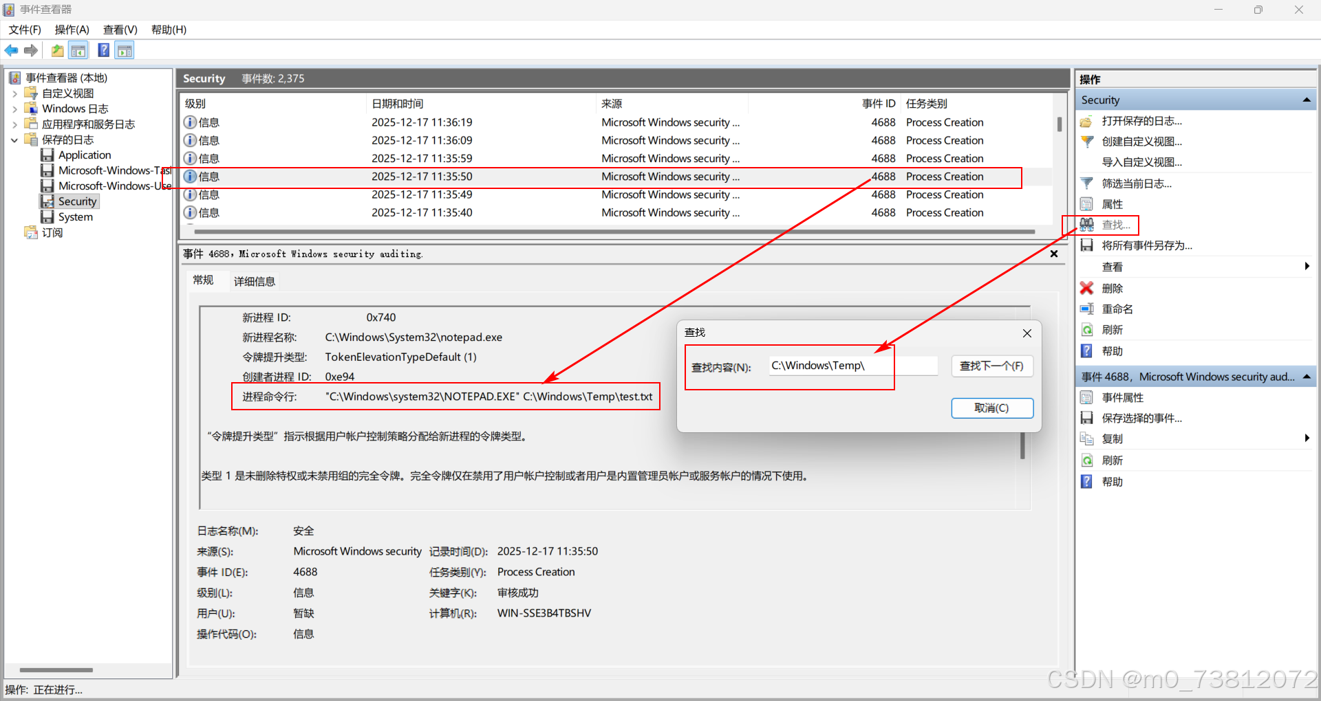The width and height of the screenshot is (1321, 701).
Task: Click the 保存选择的事件 disk icon
Action: pos(1086,418)
